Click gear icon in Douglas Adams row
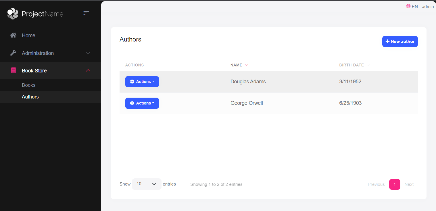 pos(132,82)
